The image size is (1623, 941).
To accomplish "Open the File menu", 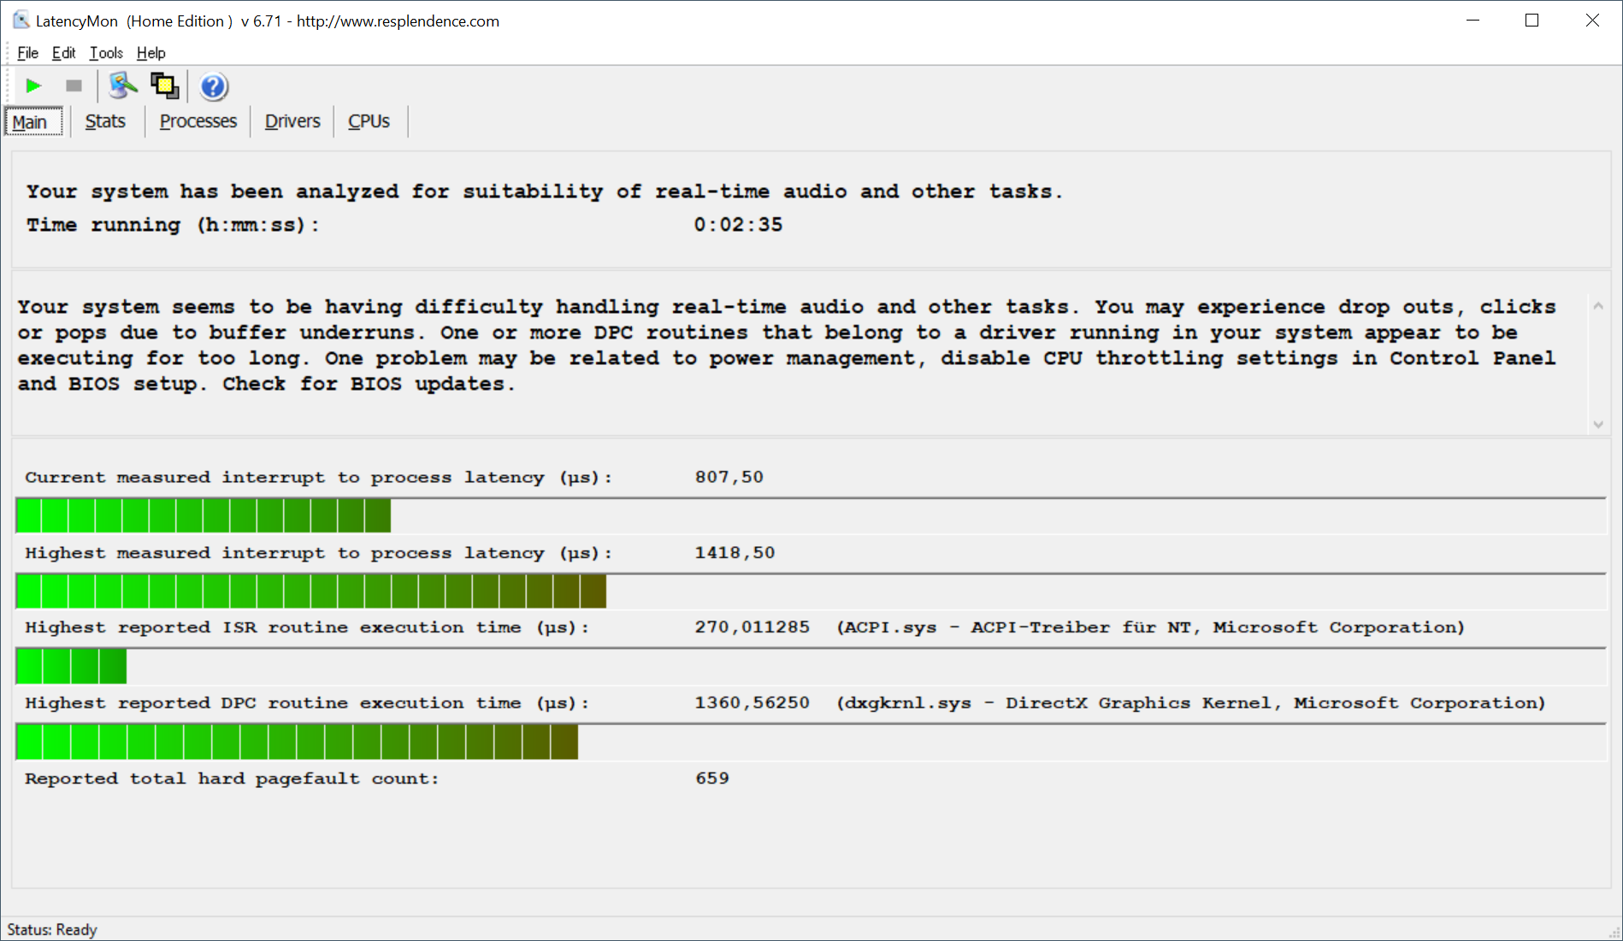I will point(27,53).
